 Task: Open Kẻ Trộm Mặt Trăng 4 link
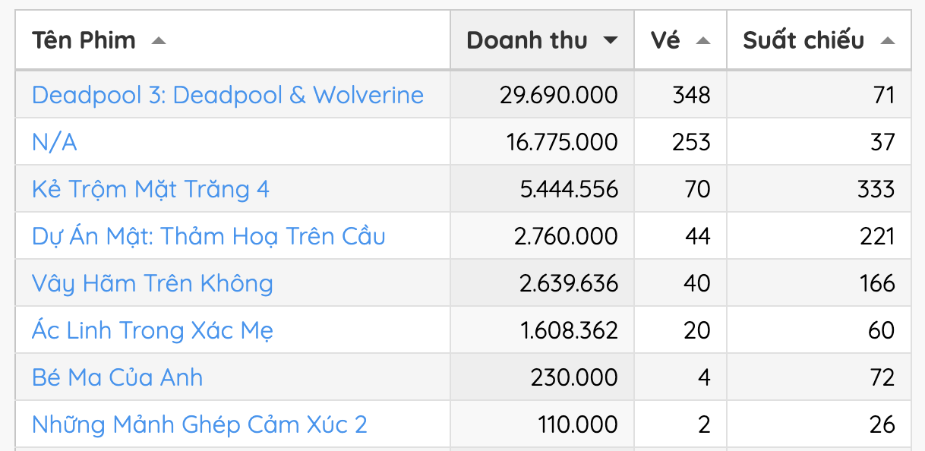[150, 189]
